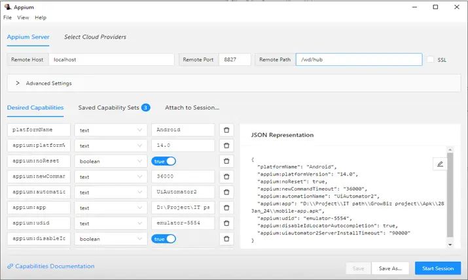Click the greyed-out Save button

(x=359, y=268)
